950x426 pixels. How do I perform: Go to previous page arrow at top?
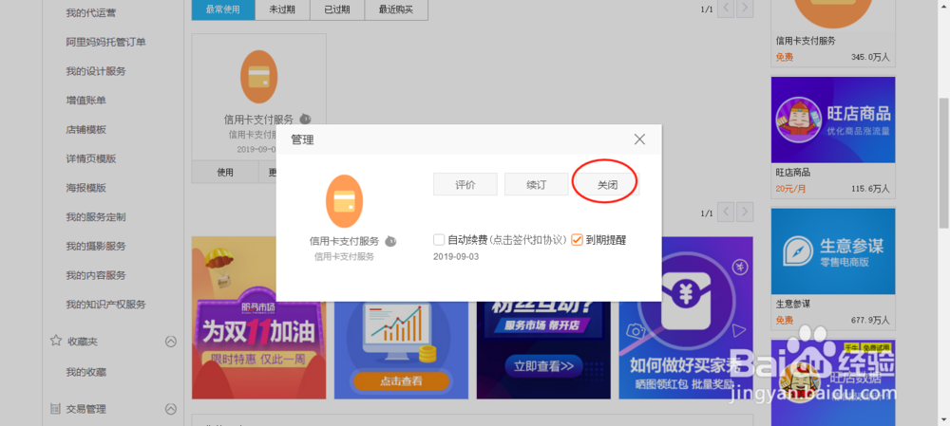727,9
